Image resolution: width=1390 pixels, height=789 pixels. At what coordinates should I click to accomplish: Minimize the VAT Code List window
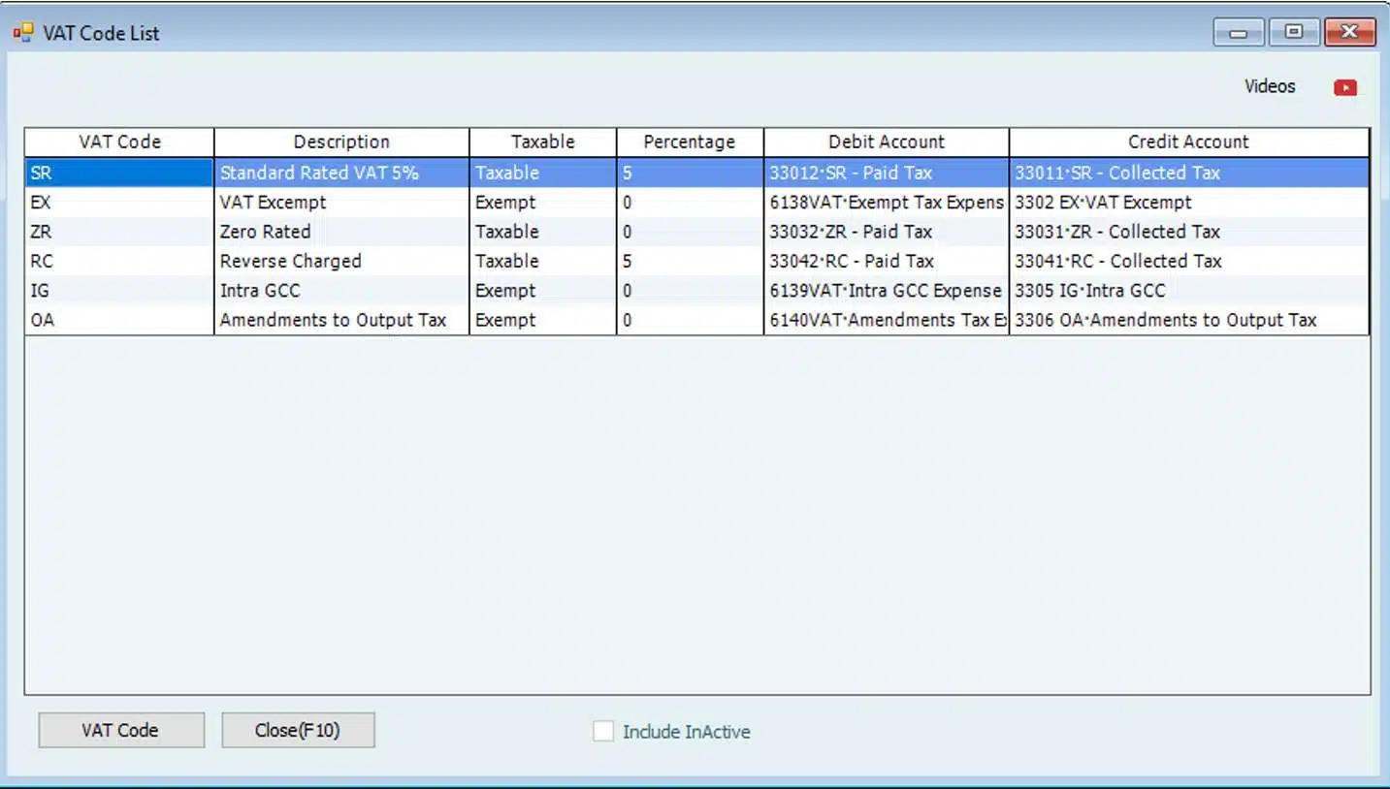[1239, 32]
